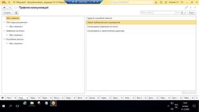Select <Все виды документов> tree item
Viewport: 199px width, 112px height.
coord(17,22)
